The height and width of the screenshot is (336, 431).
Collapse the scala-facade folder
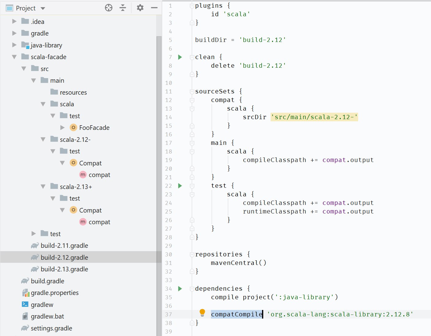pyautogui.click(x=14, y=57)
